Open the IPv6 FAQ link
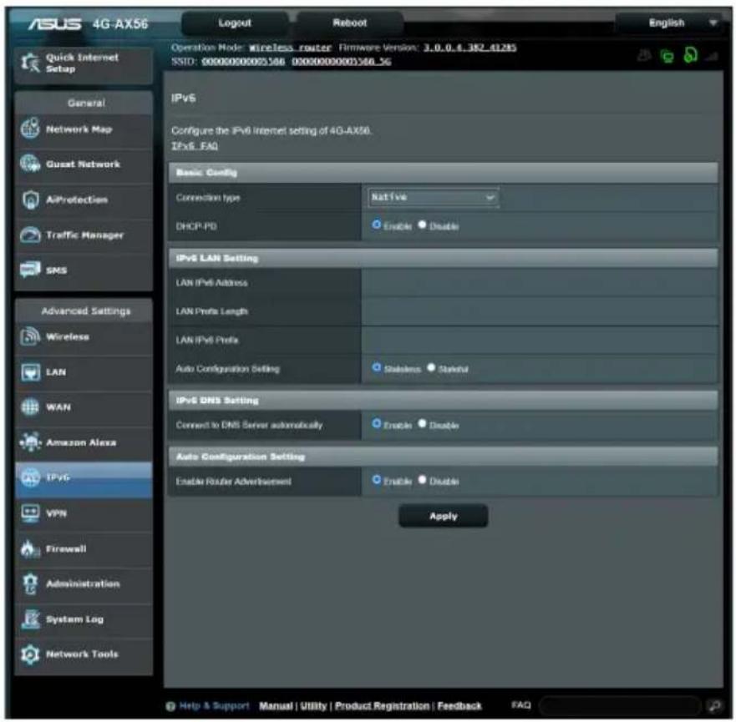736x722 pixels. click(195, 146)
